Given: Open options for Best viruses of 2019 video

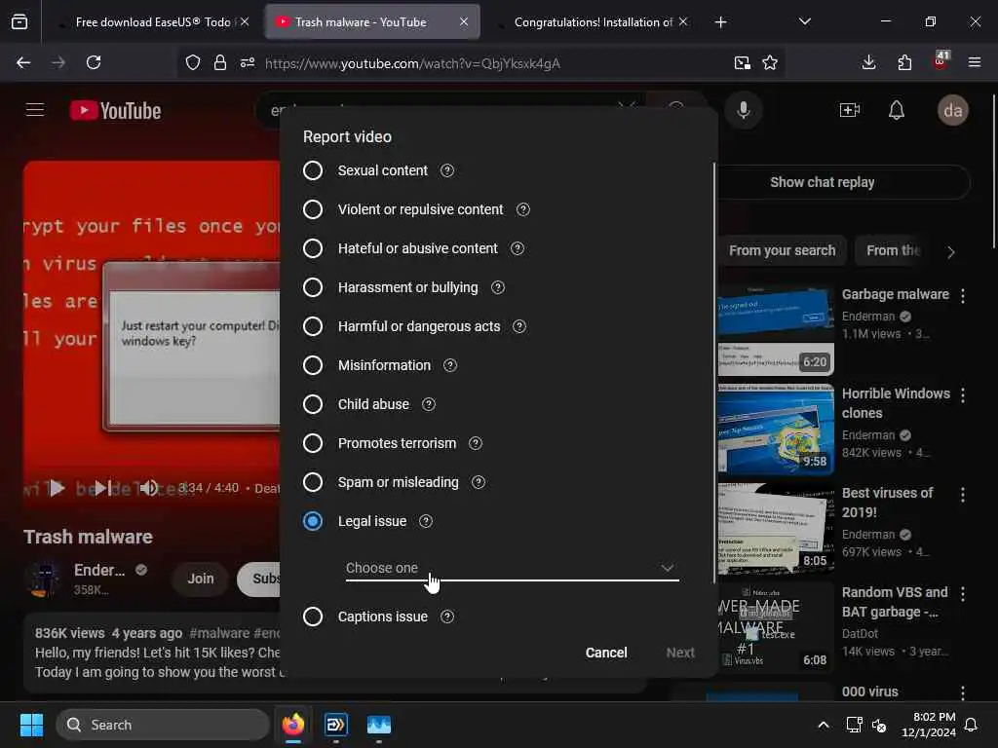Looking at the screenshot, I should [x=963, y=494].
